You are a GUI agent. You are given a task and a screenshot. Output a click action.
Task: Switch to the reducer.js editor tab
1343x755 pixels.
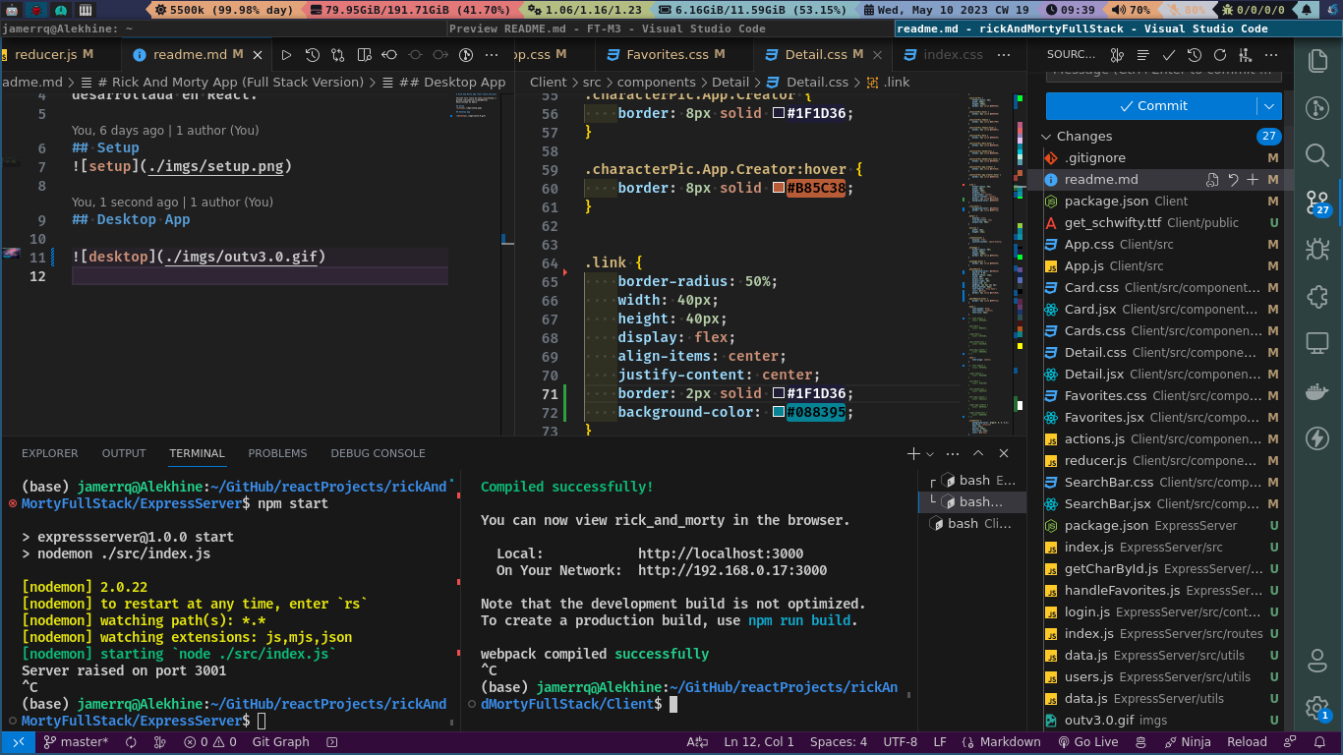point(46,54)
